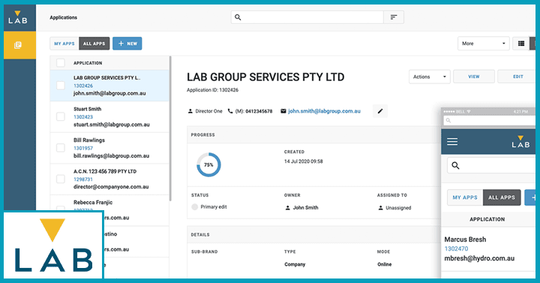Click the Type value Company

click(x=295, y=264)
